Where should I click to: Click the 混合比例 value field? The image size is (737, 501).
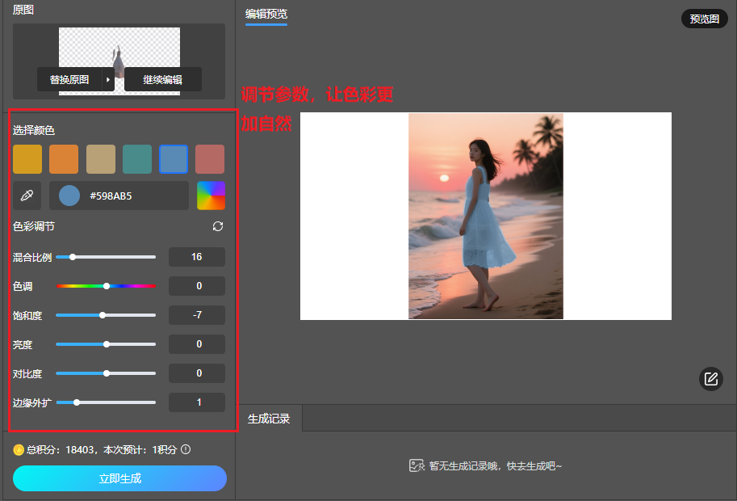196,257
